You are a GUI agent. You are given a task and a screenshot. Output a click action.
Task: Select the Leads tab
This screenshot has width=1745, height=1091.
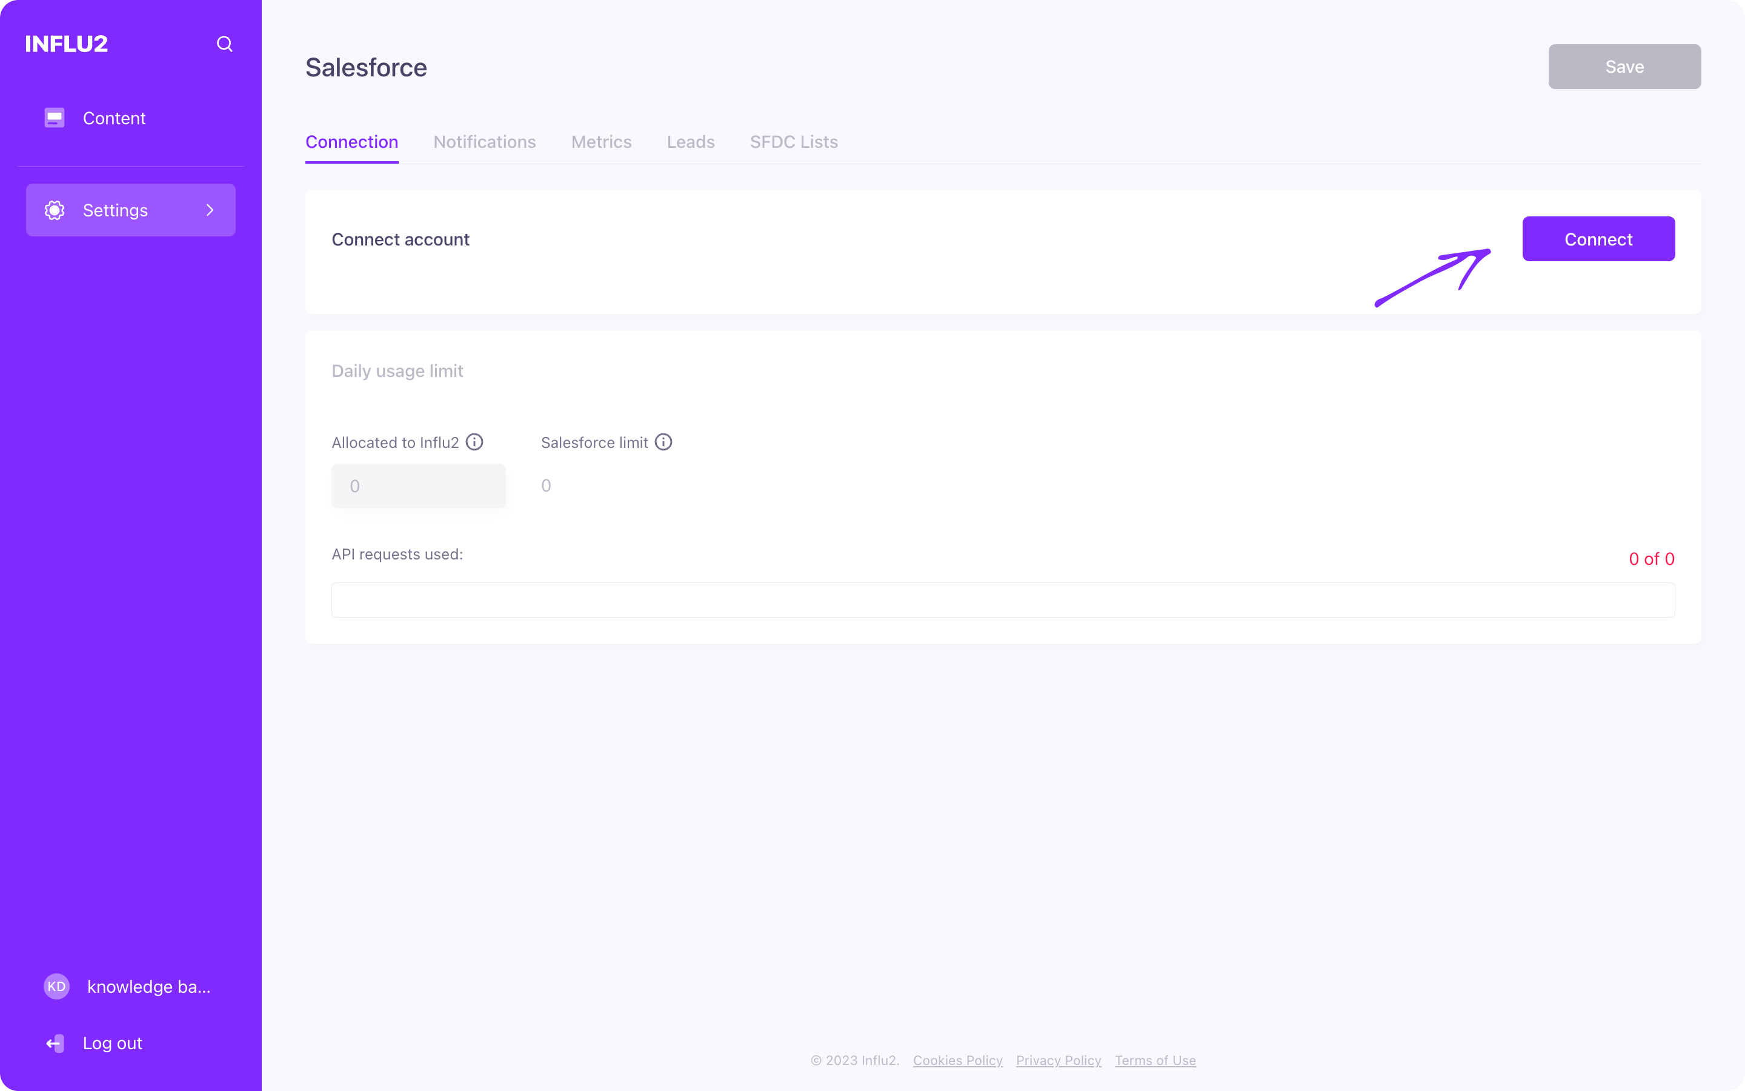point(691,142)
